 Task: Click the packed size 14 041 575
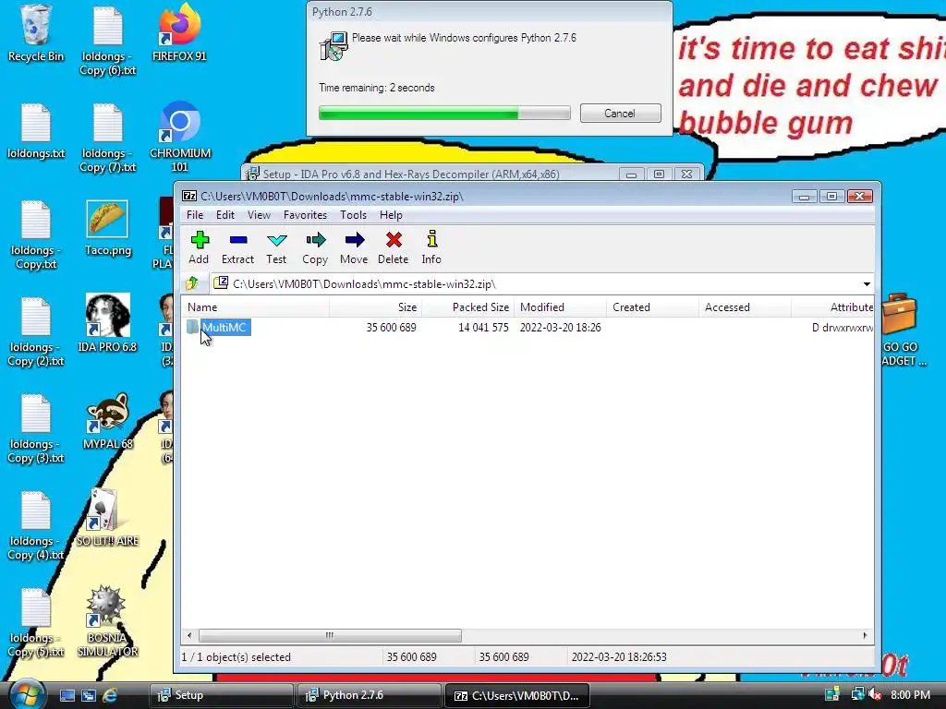tap(483, 328)
